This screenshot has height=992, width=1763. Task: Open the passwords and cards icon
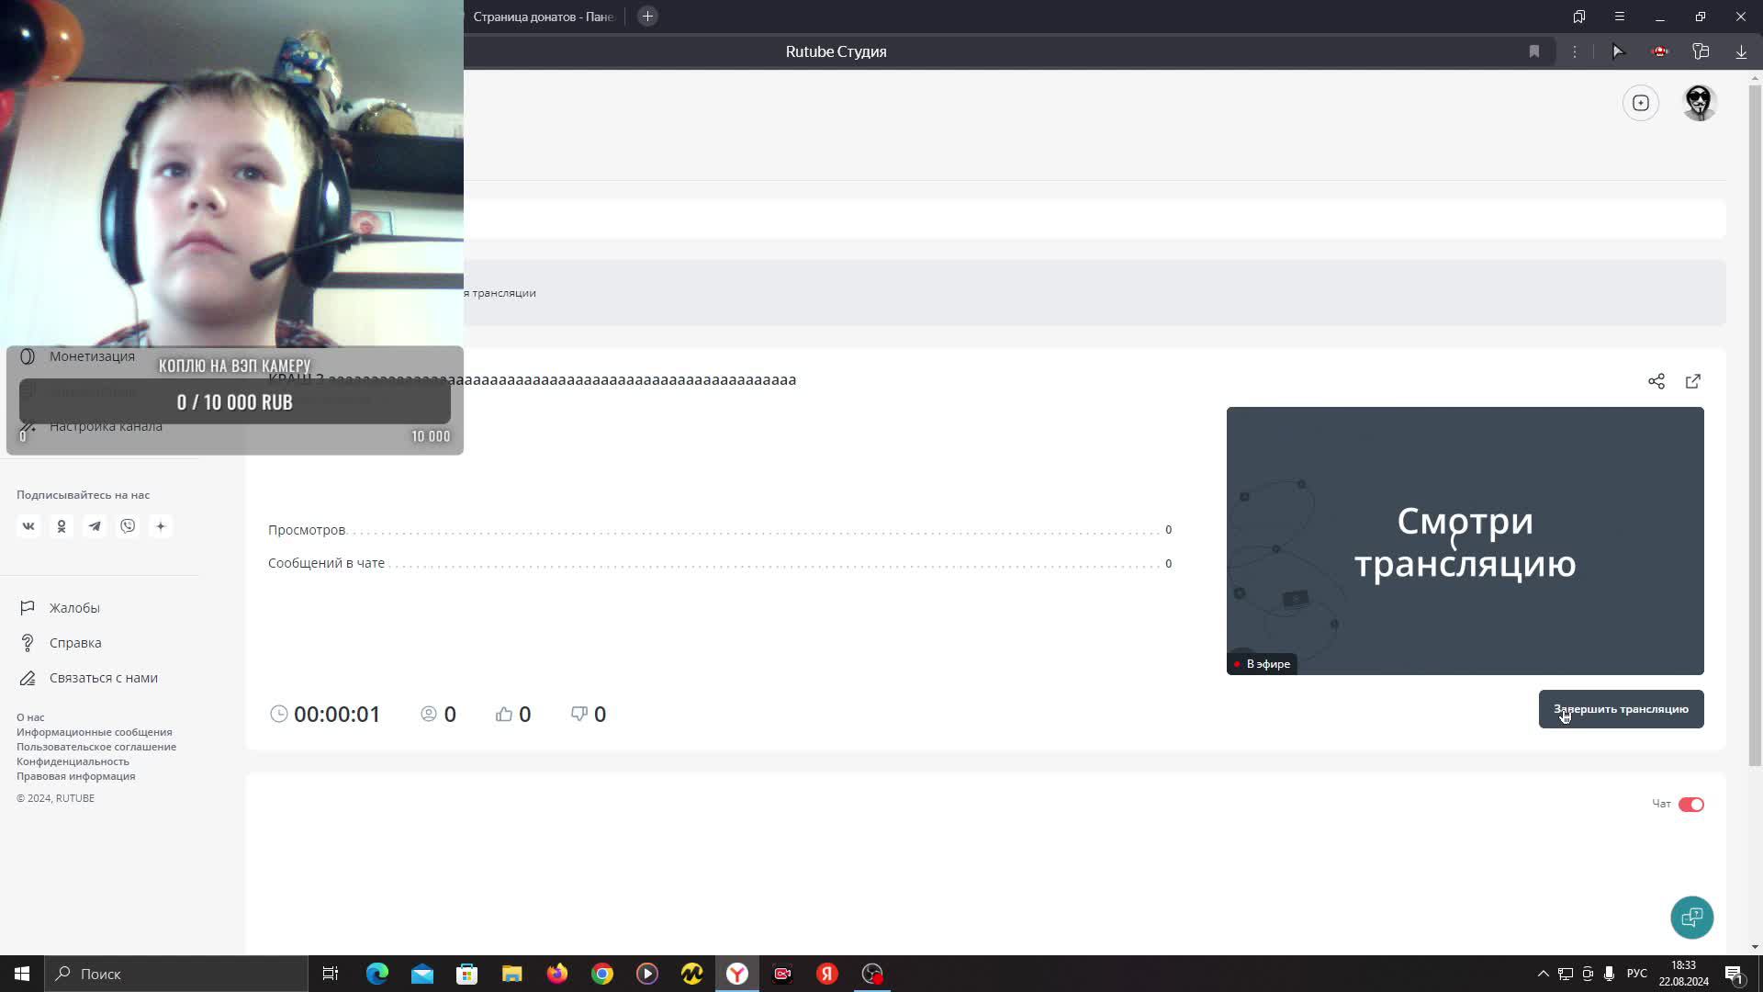[x=1701, y=51]
